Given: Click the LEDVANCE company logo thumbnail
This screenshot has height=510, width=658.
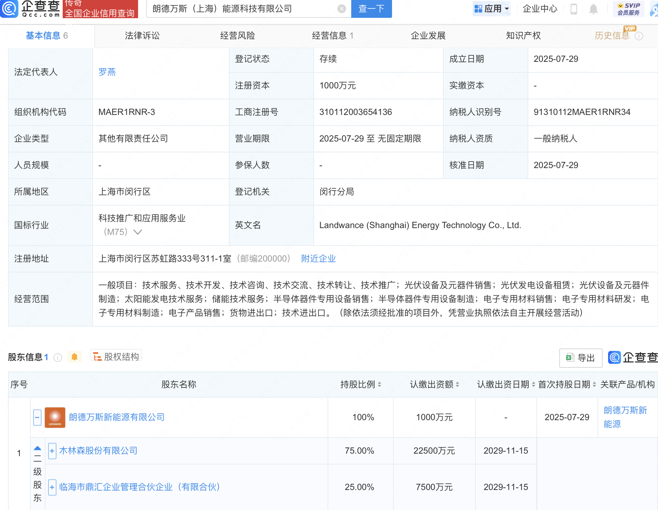Looking at the screenshot, I should point(55,417).
